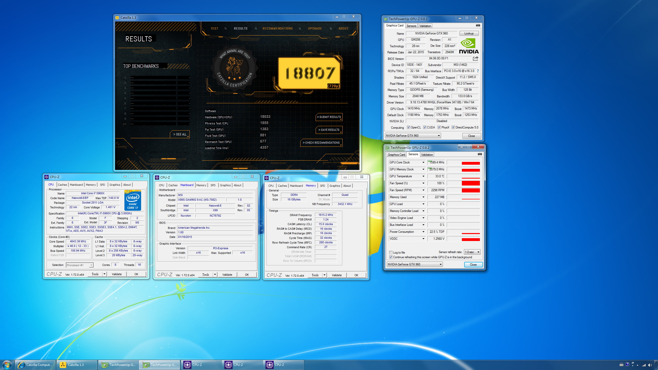The width and height of the screenshot is (658, 370).
Task: Switch to second TechPowerUp GPU-Z taskbar item
Action: point(160,365)
